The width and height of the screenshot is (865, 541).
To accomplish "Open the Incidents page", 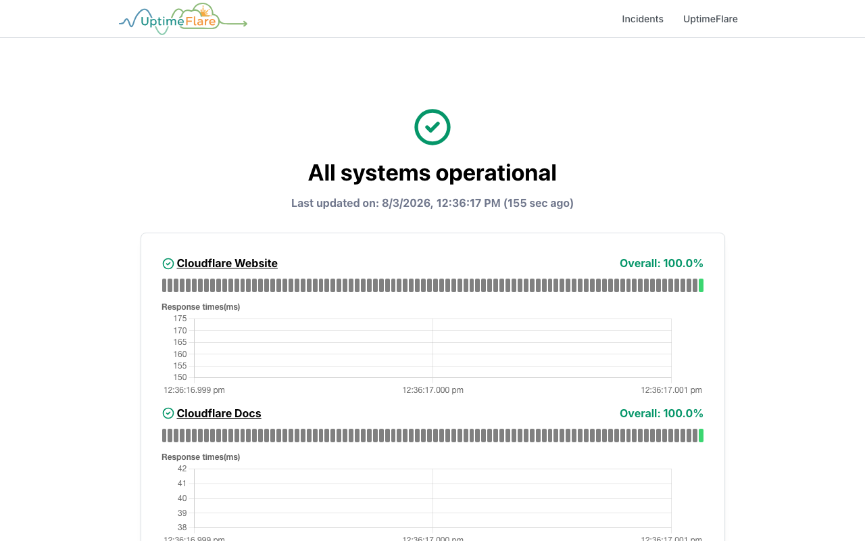I will pyautogui.click(x=643, y=19).
